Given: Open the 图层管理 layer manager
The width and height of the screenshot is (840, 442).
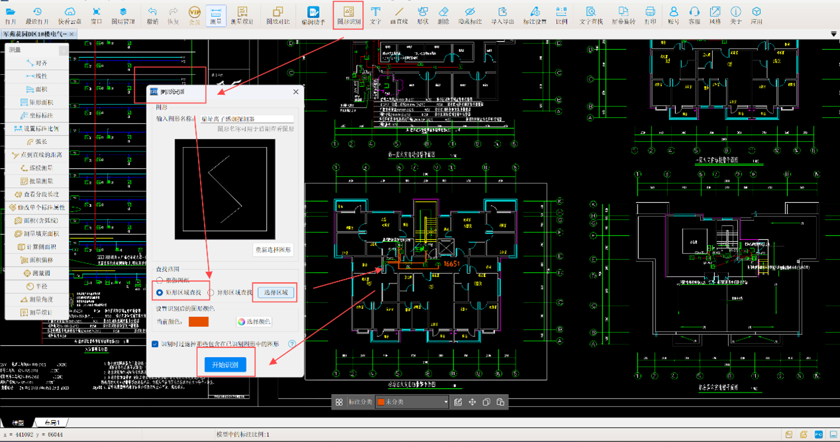Looking at the screenshot, I should tap(123, 15).
